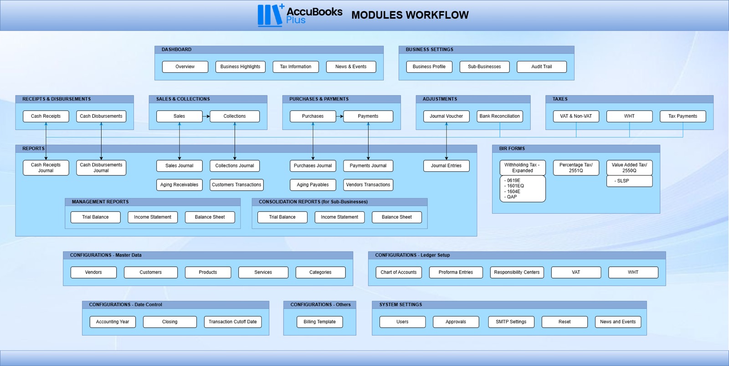Viewport: 729px width, 366px height.
Task: Open the Collections module box
Action: [235, 116]
